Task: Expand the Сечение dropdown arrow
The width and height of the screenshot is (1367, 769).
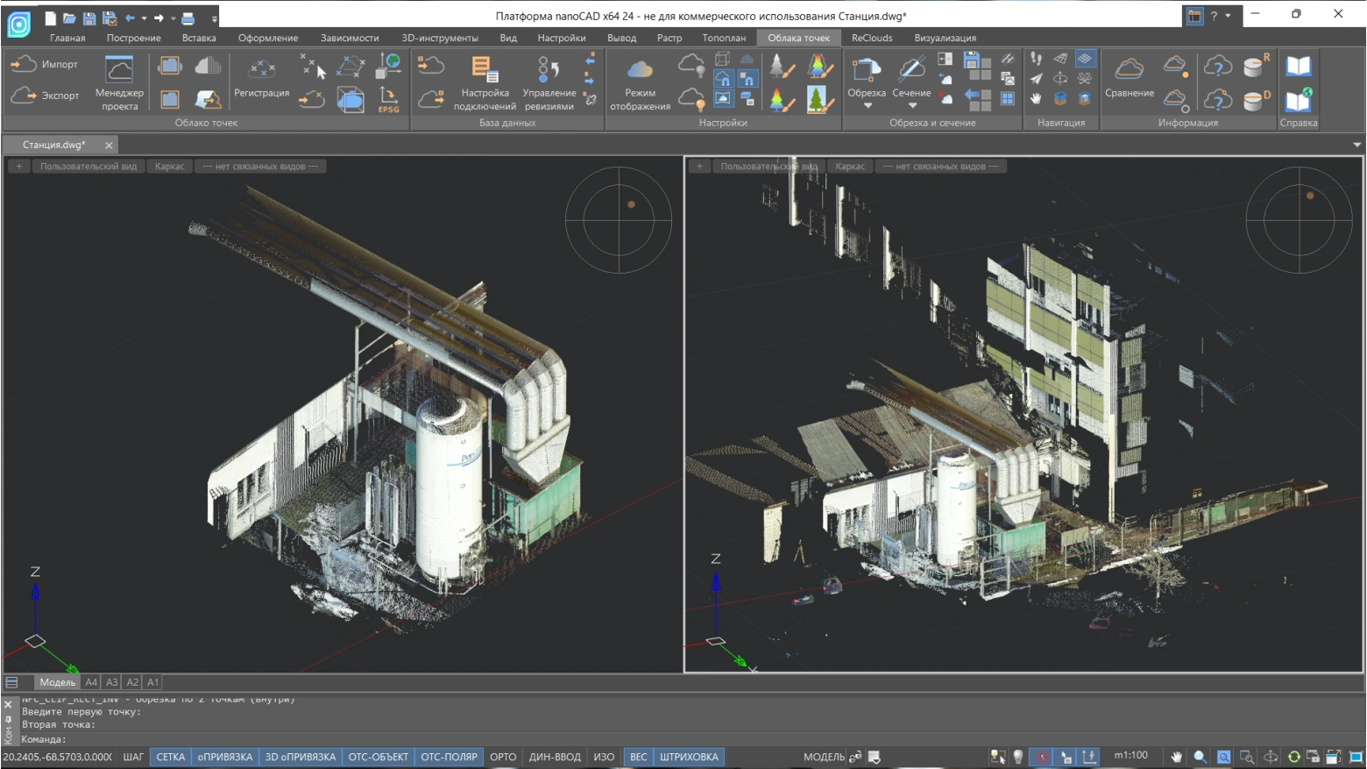Action: 911,106
